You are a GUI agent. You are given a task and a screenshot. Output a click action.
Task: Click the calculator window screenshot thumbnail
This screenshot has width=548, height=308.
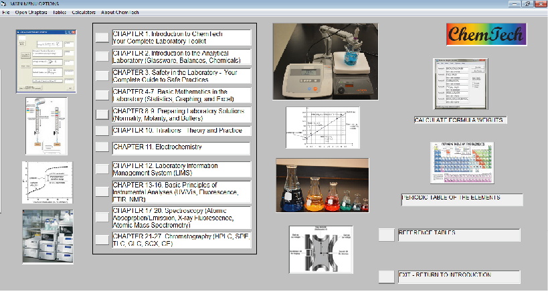point(46,61)
